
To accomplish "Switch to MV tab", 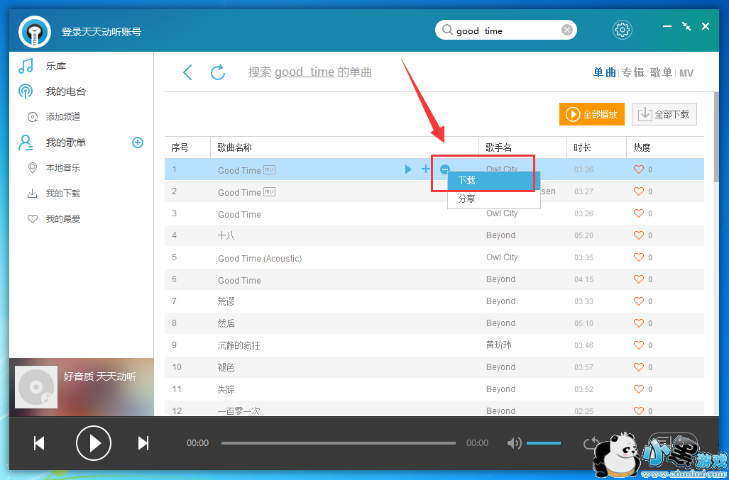I will pyautogui.click(x=686, y=73).
